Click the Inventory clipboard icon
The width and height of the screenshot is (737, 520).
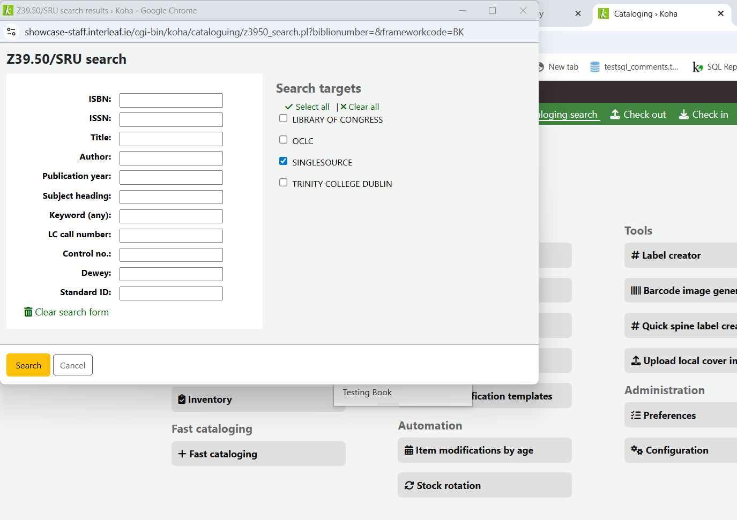pyautogui.click(x=182, y=399)
